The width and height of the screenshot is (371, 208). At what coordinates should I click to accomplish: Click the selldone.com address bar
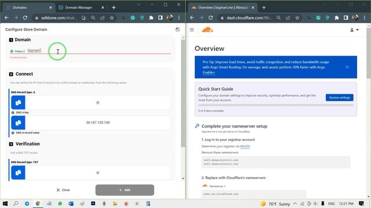point(59,18)
